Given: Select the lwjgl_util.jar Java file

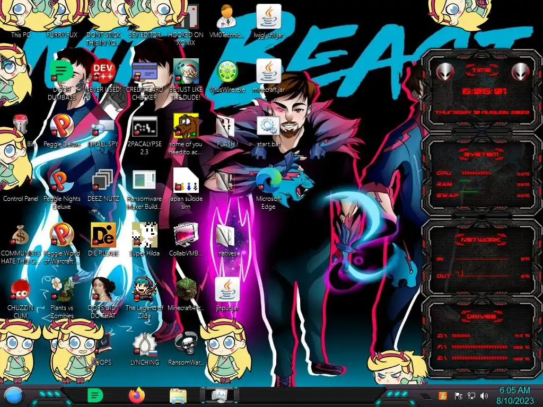Looking at the screenshot, I should 269,21.
